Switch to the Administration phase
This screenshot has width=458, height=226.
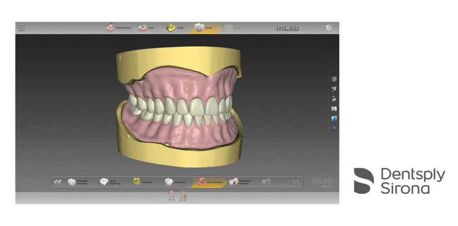[x=119, y=28]
